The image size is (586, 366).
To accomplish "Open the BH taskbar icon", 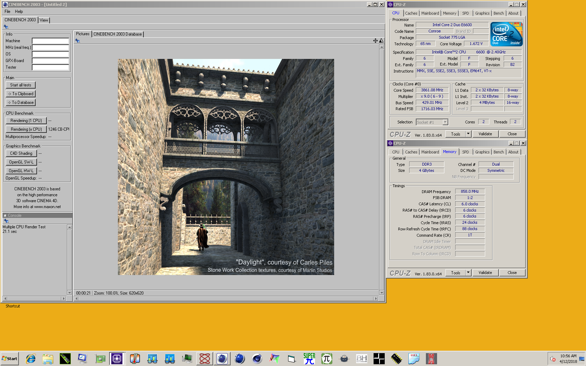I will click(362, 358).
